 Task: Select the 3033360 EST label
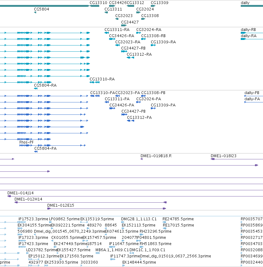(89, 262)
